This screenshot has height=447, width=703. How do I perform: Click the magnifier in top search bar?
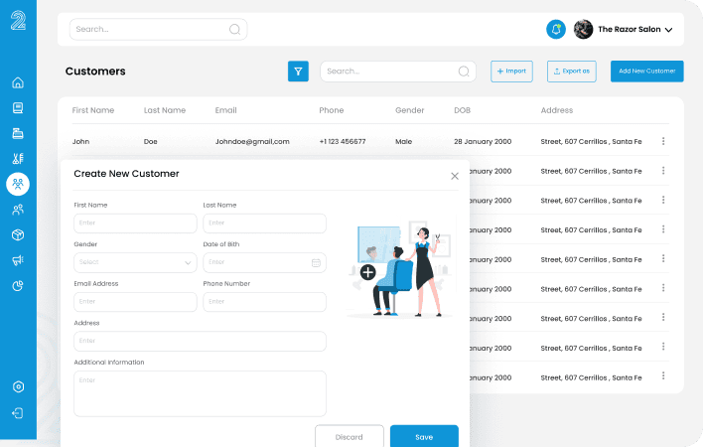pos(234,30)
